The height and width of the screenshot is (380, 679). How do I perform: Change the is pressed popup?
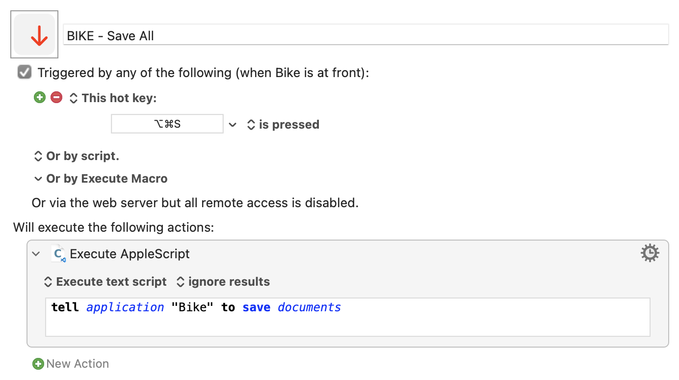283,125
